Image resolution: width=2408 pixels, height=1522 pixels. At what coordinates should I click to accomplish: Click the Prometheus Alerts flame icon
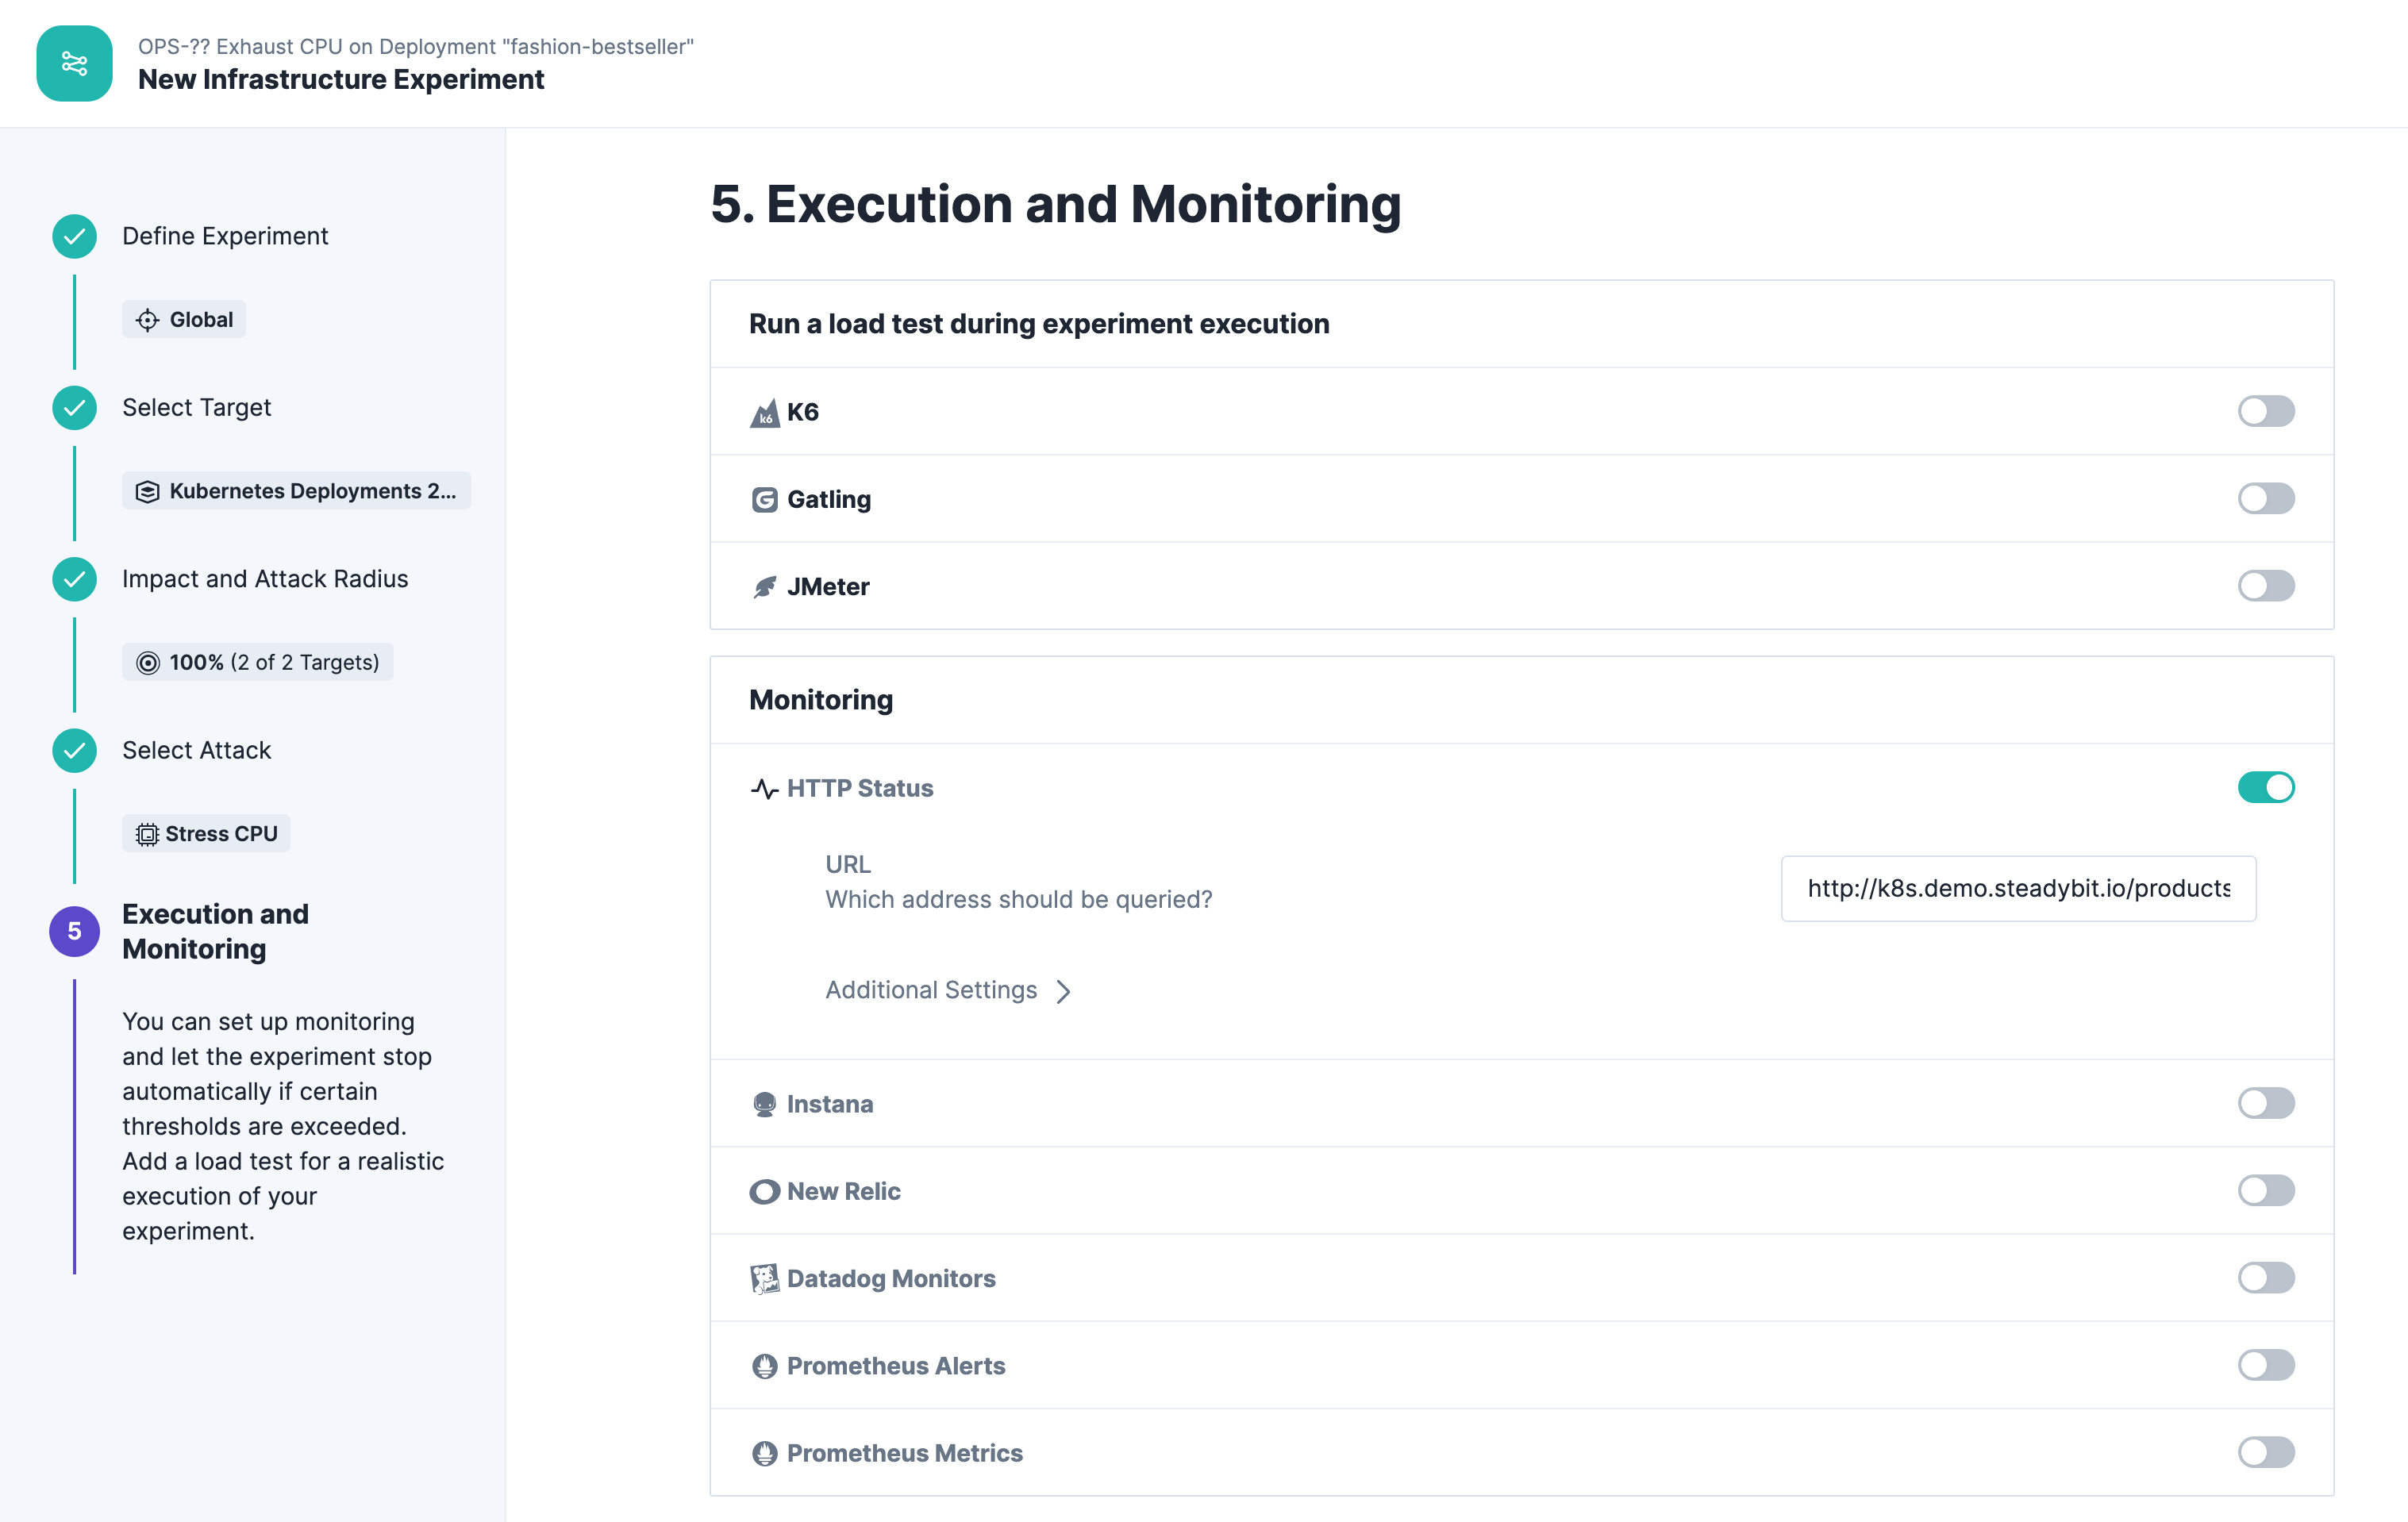pos(764,1366)
